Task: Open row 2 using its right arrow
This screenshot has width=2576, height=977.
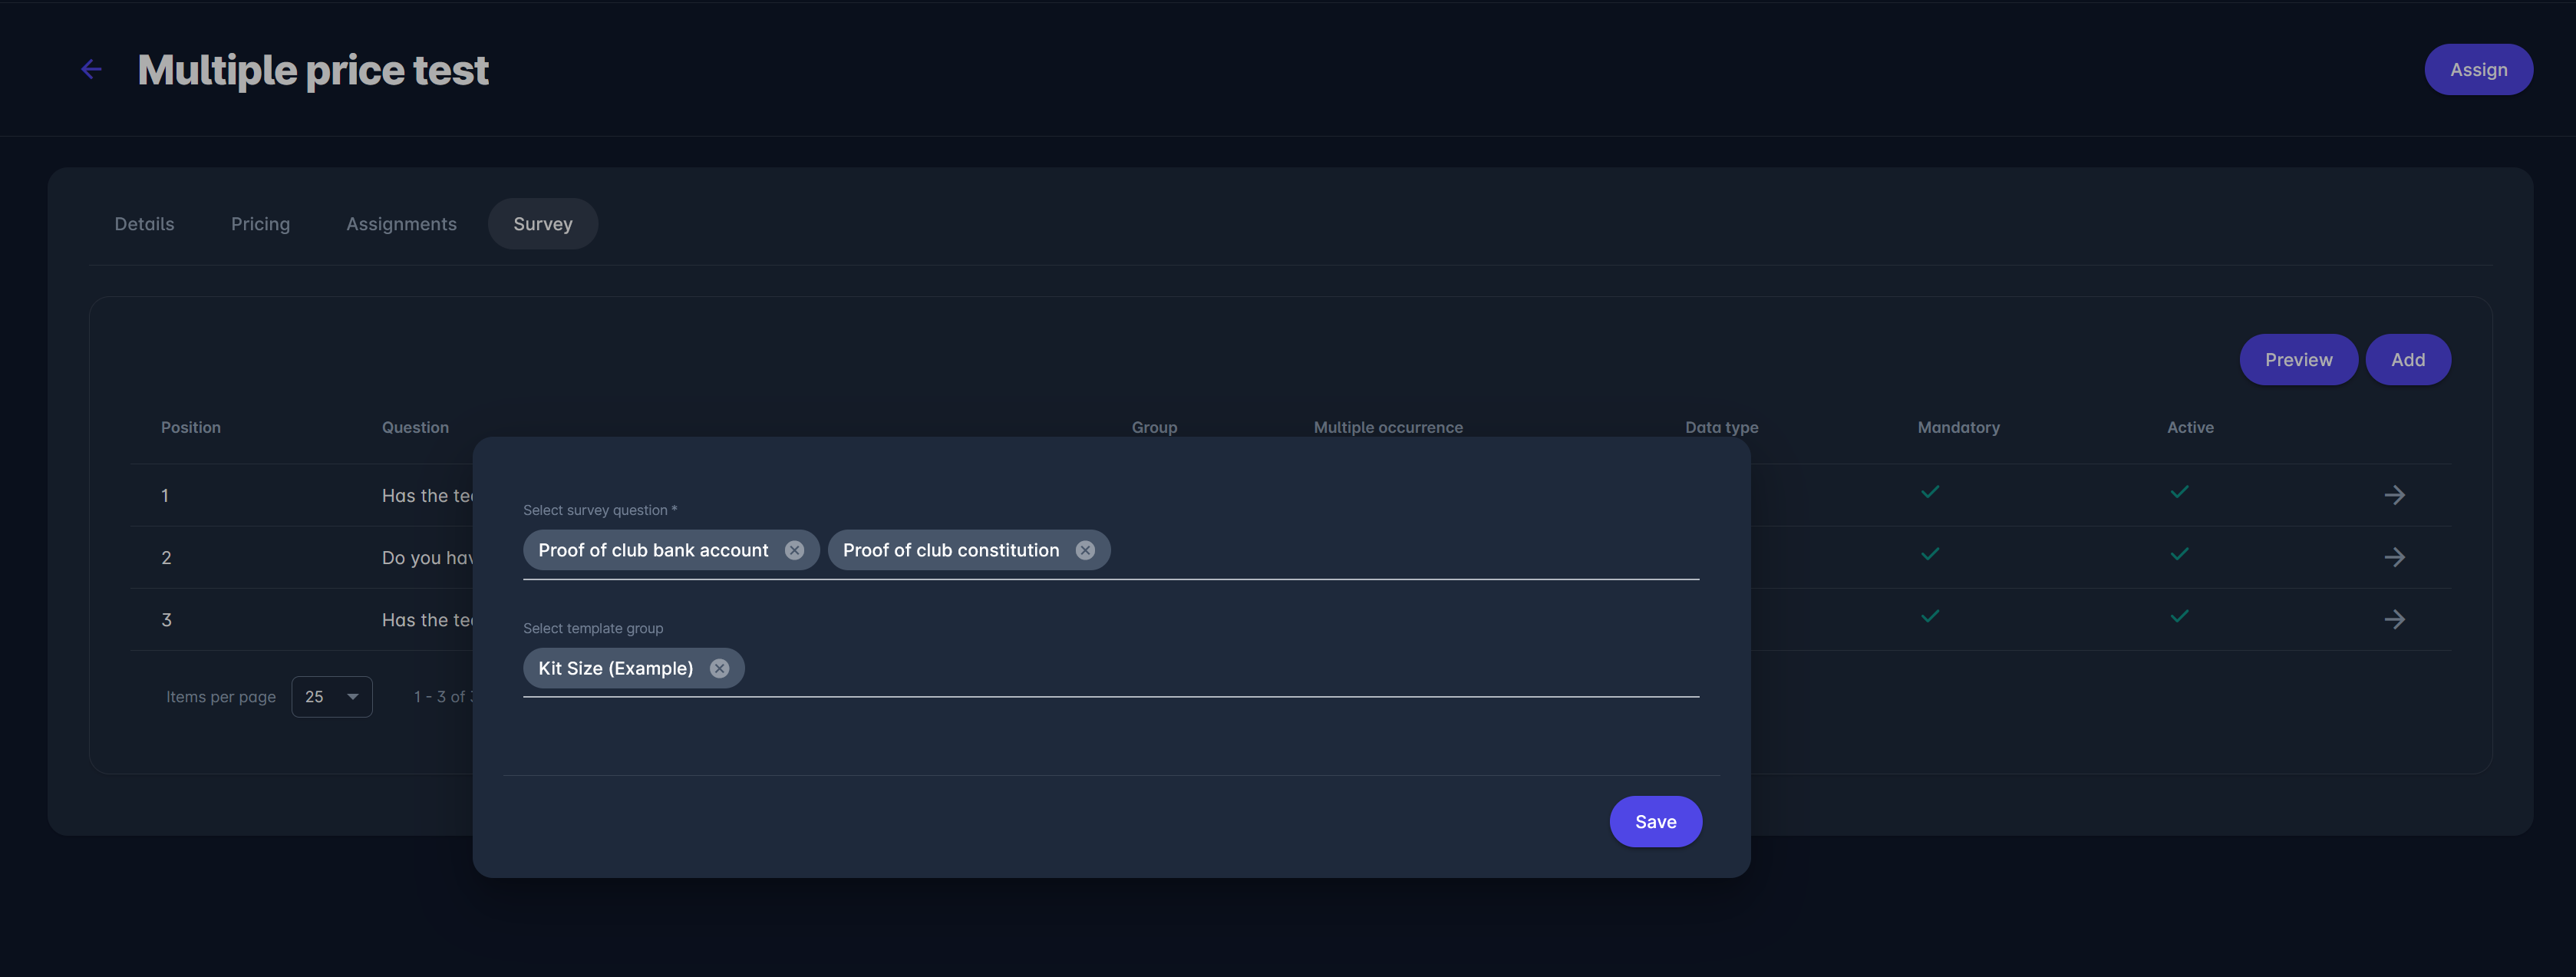Action: pyautogui.click(x=2394, y=557)
